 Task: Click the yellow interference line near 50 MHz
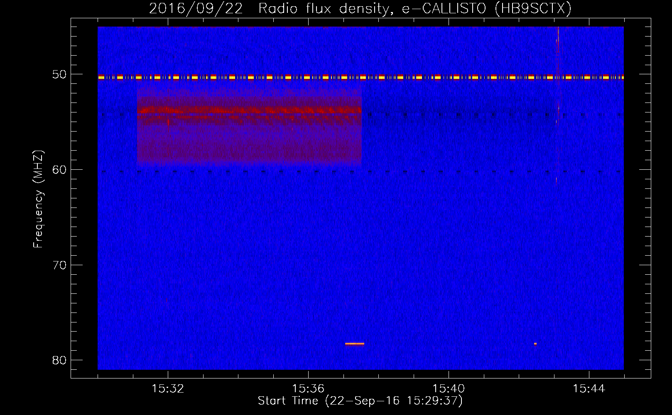tap(361, 77)
